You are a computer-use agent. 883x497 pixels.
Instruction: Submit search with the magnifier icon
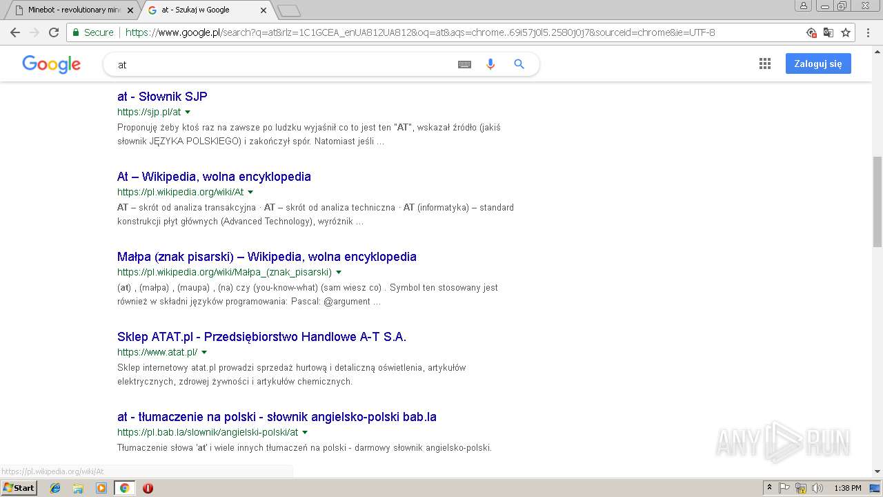coord(519,64)
